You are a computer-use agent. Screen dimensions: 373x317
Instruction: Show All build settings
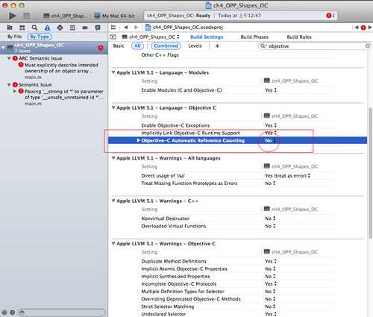click(x=137, y=45)
